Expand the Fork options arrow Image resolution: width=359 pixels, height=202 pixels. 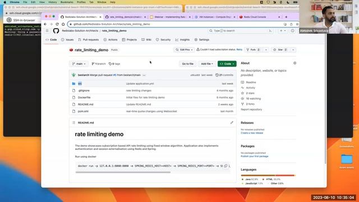point(266,50)
